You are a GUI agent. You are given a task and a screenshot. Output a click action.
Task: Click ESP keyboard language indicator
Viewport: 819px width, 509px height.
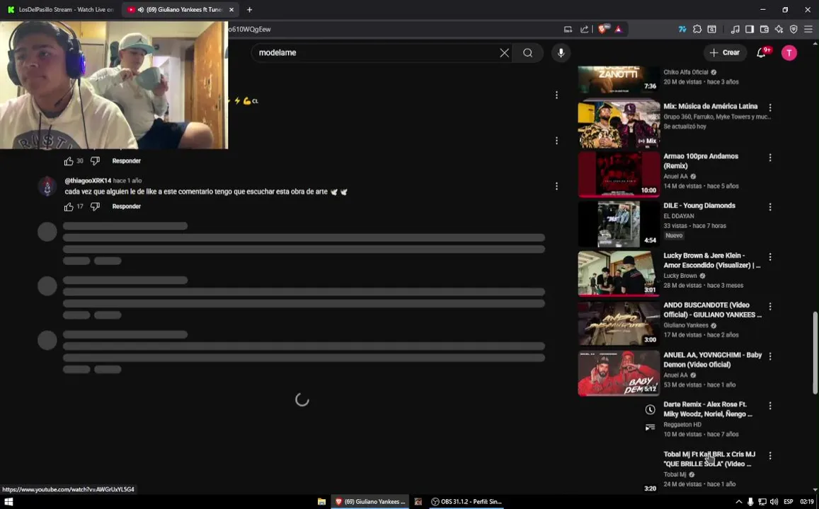(x=788, y=502)
